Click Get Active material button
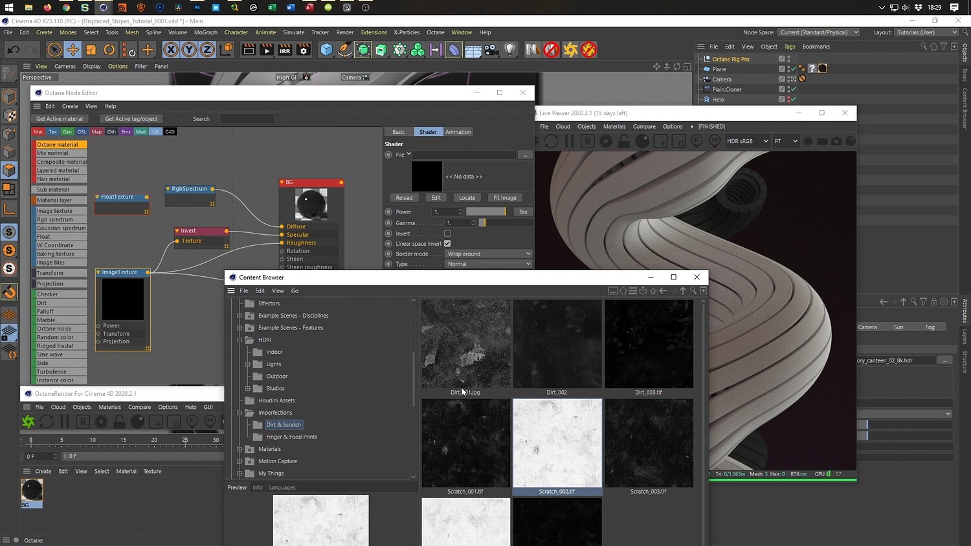Viewport: 971px width, 546px height. click(x=60, y=119)
